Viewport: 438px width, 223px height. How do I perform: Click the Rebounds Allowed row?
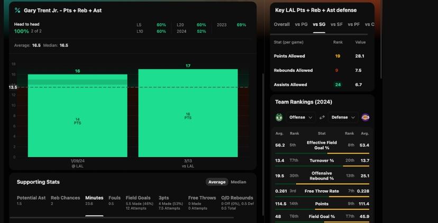coord(322,70)
